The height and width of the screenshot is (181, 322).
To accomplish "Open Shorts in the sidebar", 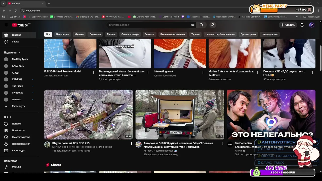I will point(19,41).
